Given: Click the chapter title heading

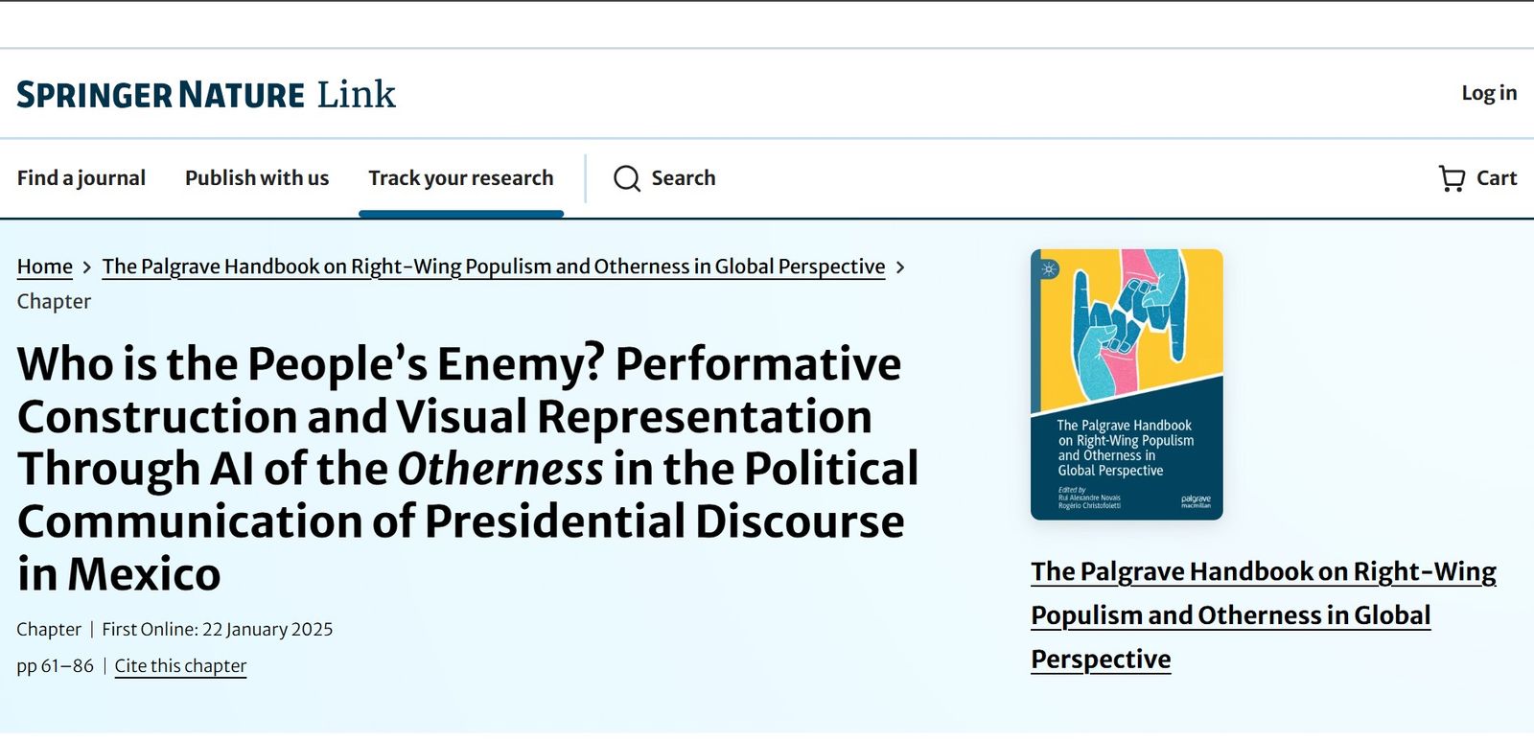Looking at the screenshot, I should [x=468, y=469].
